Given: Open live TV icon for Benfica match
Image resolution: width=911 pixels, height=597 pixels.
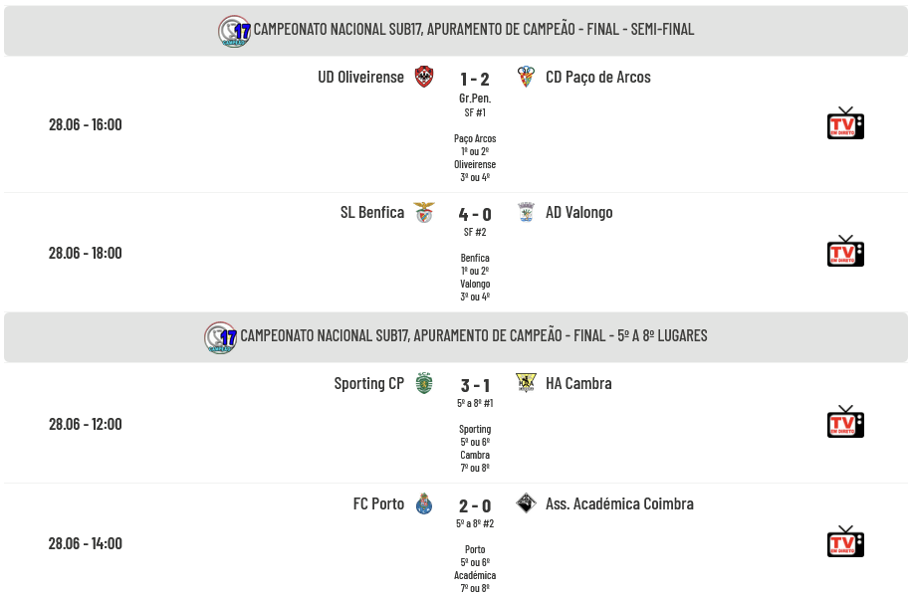Looking at the screenshot, I should pyautogui.click(x=845, y=252).
